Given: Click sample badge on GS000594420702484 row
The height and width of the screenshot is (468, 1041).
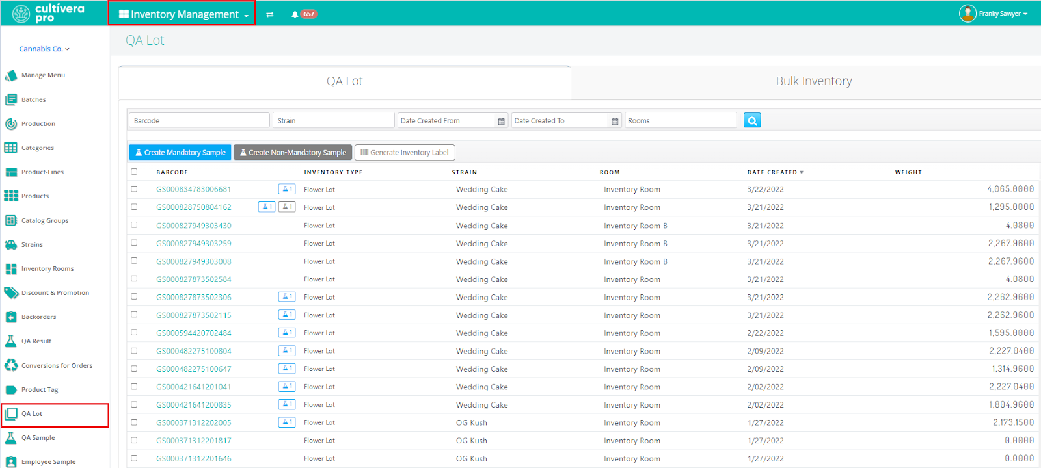Looking at the screenshot, I should (x=287, y=333).
